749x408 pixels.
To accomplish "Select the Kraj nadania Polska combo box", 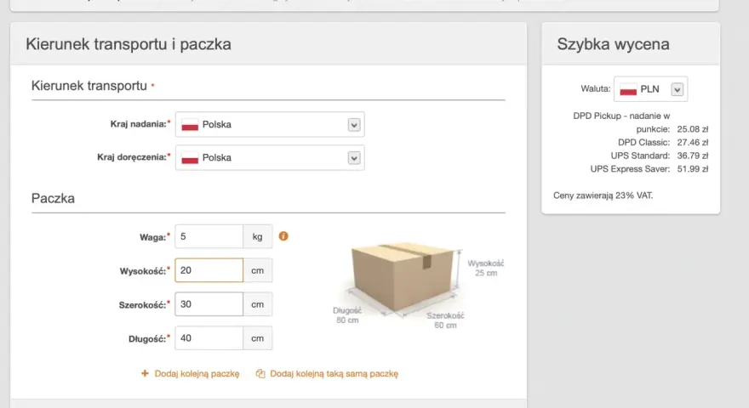I will pos(270,125).
